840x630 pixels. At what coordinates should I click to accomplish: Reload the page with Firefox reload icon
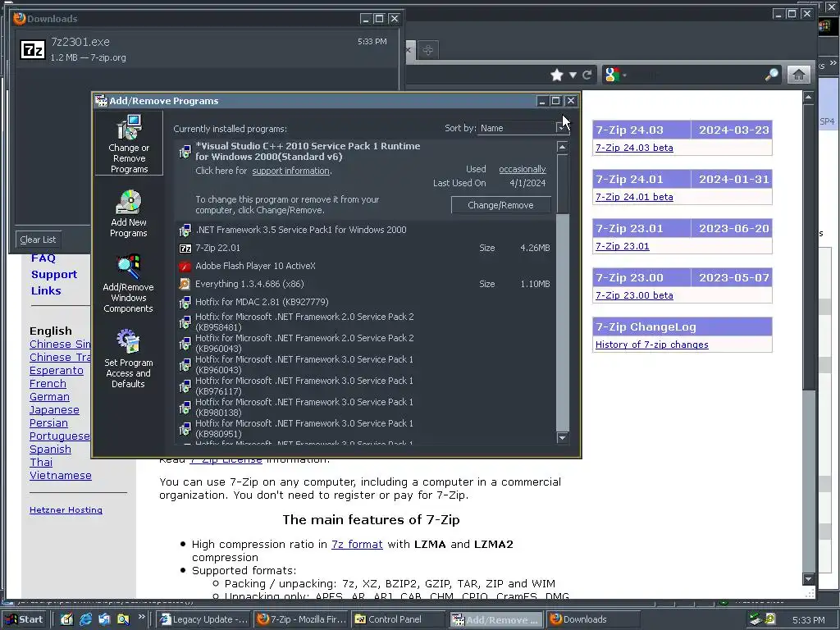click(587, 75)
